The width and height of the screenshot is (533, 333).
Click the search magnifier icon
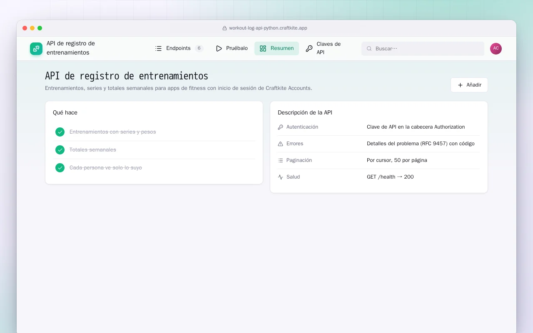369,49
